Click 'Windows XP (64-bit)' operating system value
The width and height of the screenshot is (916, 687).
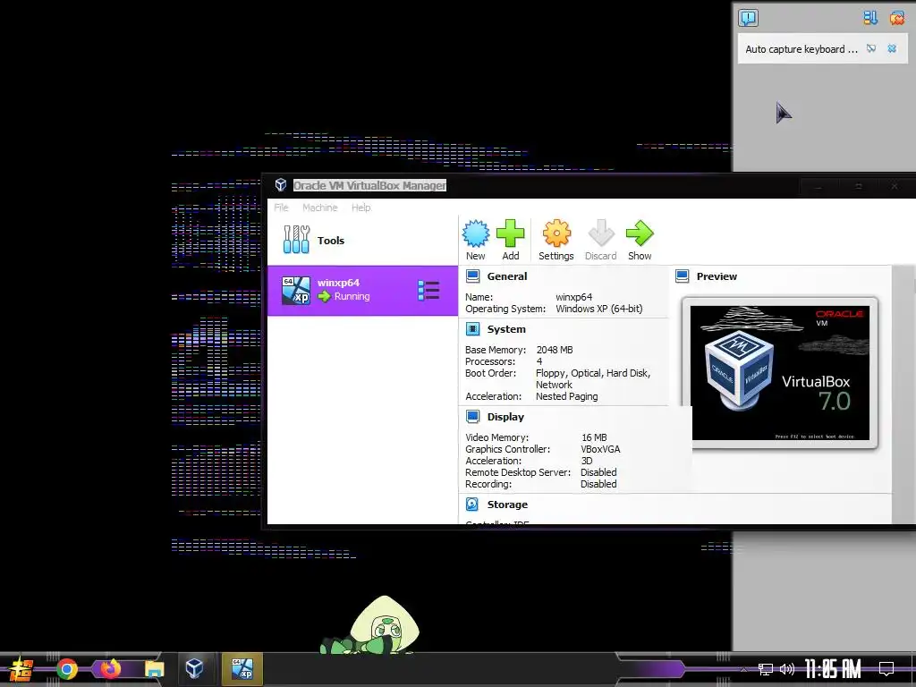click(x=598, y=309)
